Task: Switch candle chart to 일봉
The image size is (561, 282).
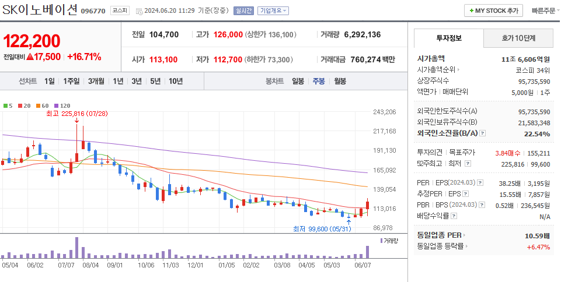Action: coord(298,81)
